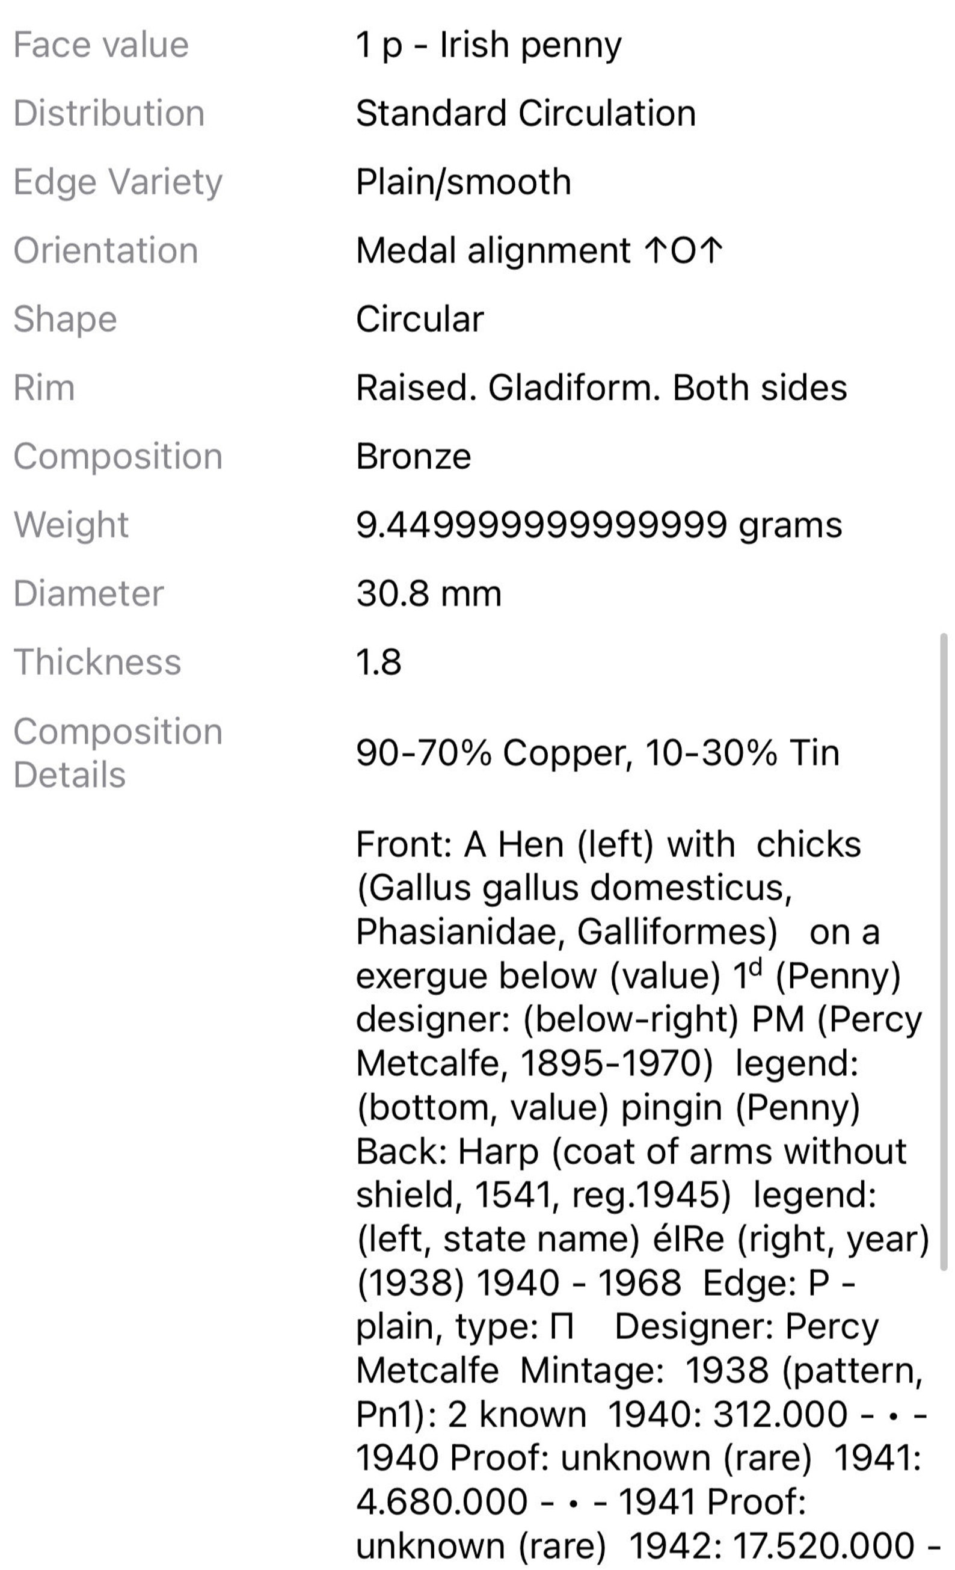Select the Standard Circulation value
Image resolution: width=955 pixels, height=1570 pixels.
click(x=526, y=113)
